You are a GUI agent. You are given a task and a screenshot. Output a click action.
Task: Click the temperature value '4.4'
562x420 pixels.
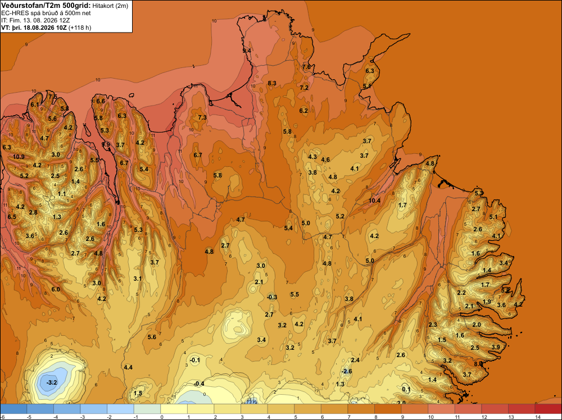point(128,367)
